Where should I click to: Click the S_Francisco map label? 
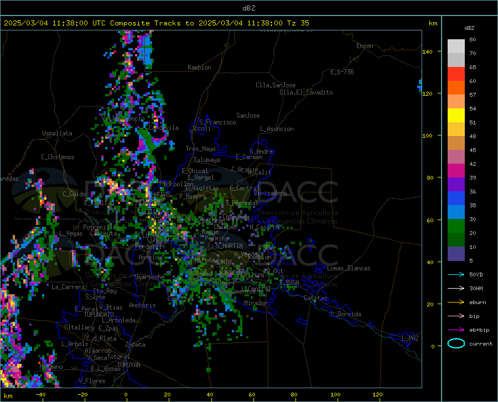(x=218, y=122)
